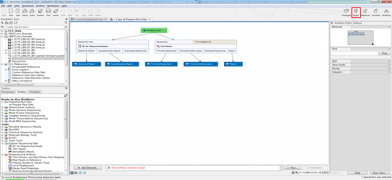Click the zoom magnifier tool icon below the canvas
The width and height of the screenshot is (392, 180).
click(x=297, y=172)
